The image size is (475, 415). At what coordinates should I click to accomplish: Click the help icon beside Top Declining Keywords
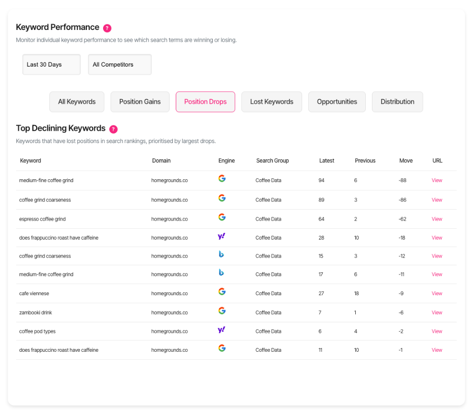tap(114, 129)
